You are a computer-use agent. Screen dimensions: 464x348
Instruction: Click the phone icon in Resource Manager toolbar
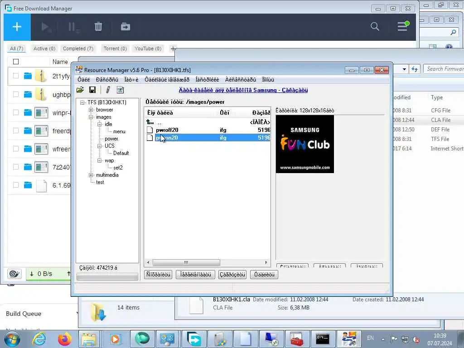[x=108, y=90]
